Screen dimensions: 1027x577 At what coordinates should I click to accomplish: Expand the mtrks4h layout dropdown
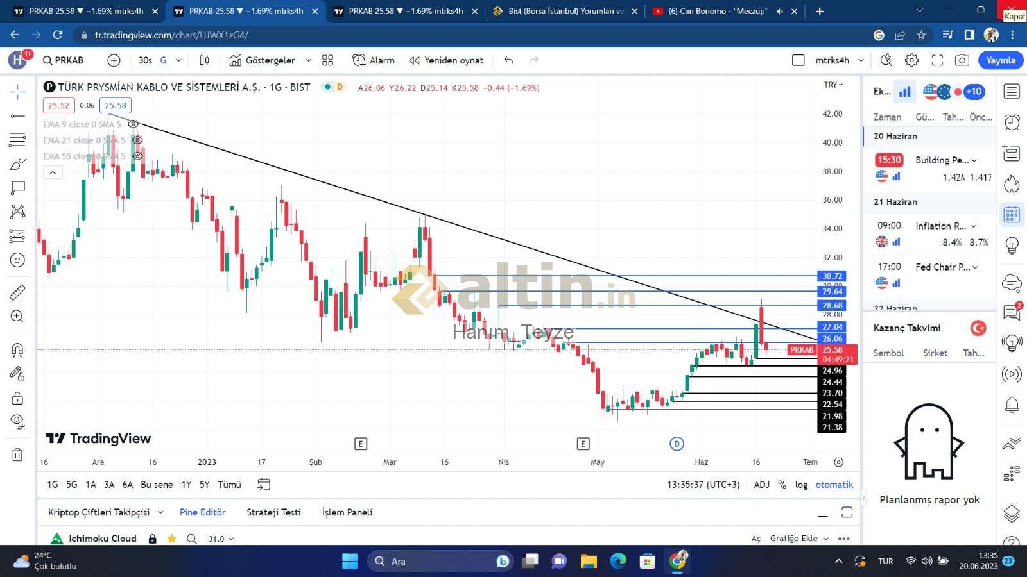pos(861,60)
